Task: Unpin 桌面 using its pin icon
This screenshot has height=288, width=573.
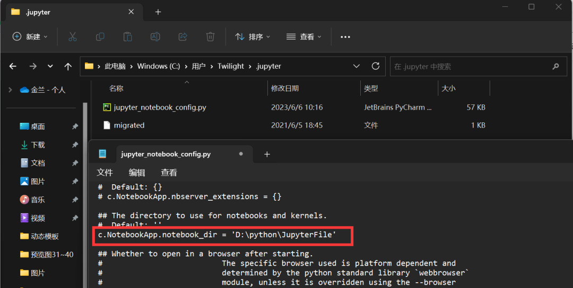Action: click(x=75, y=127)
